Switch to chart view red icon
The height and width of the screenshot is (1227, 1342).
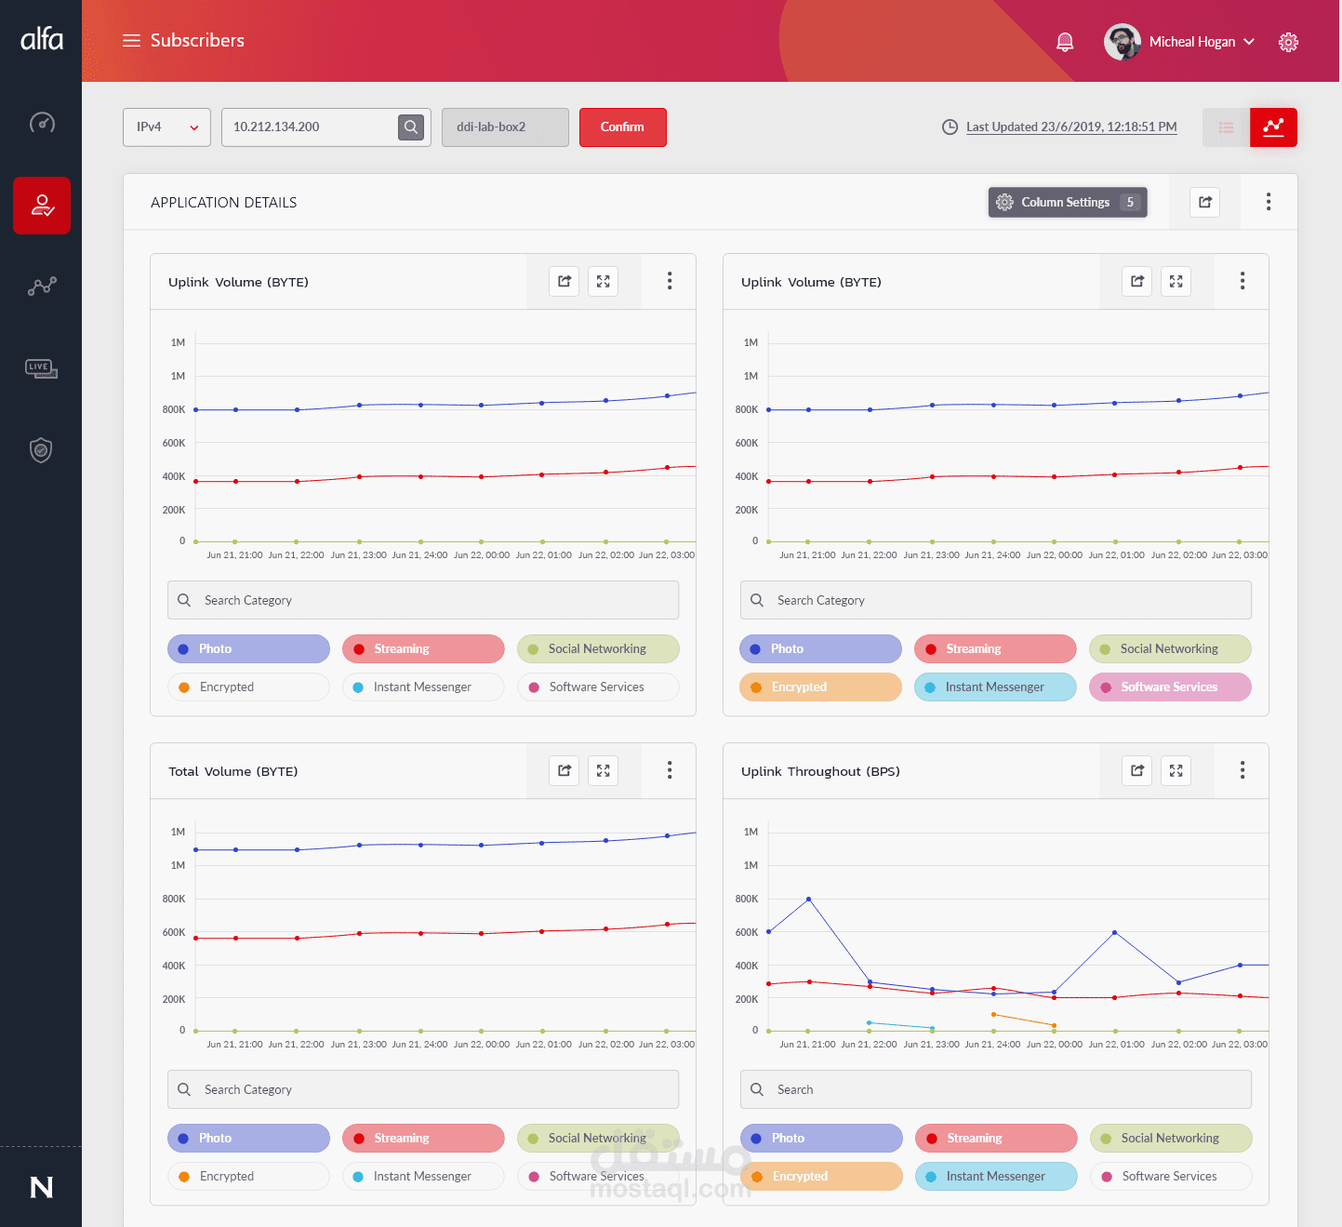(x=1273, y=127)
